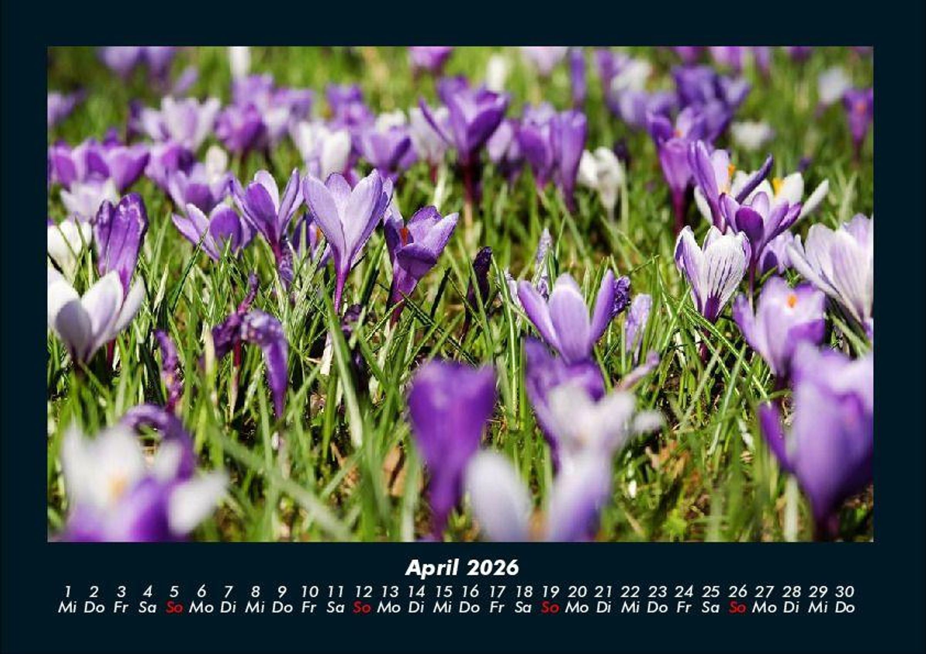The image size is (926, 654).
Task: Select day number 22 in the calendar row
Action: point(630,592)
